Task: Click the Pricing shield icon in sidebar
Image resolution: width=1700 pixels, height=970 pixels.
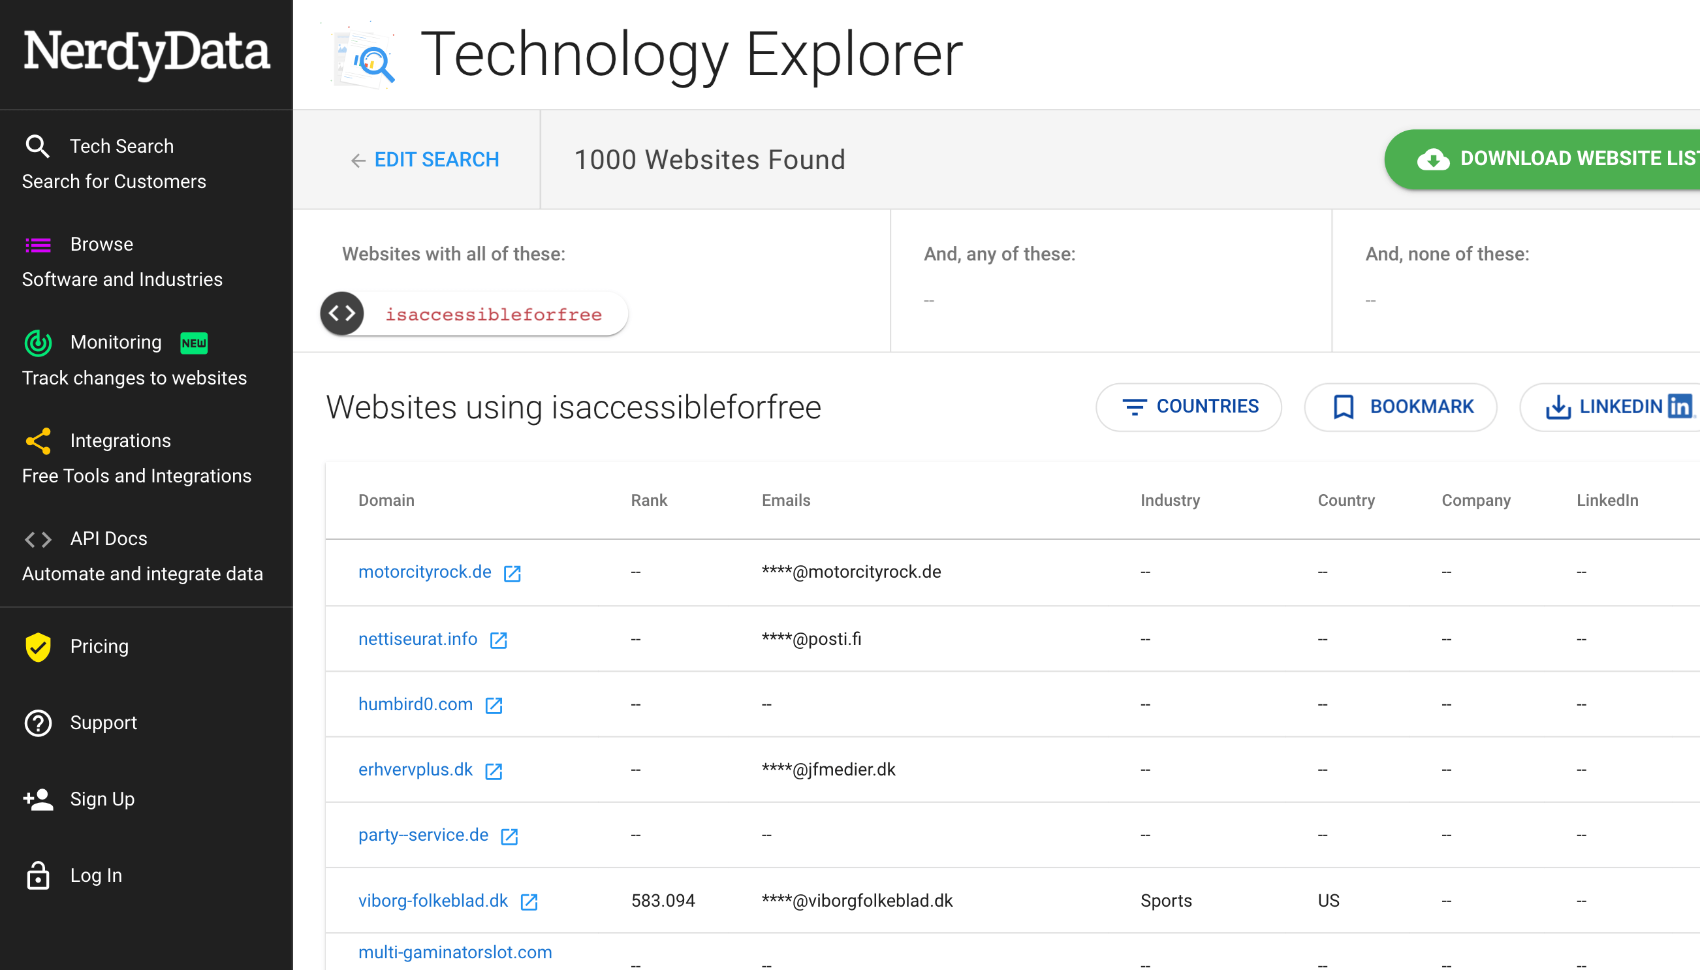Action: click(36, 646)
